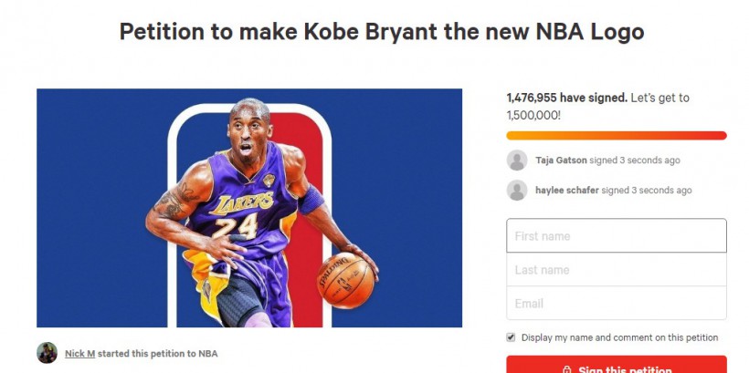Click the Spalding basketball in the image

[x=346, y=281]
